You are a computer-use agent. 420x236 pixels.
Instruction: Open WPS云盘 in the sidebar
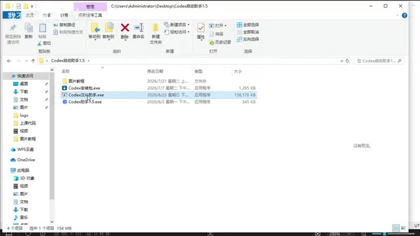26,149
